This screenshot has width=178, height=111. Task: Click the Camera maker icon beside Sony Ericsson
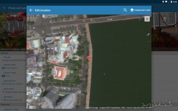point(3,68)
